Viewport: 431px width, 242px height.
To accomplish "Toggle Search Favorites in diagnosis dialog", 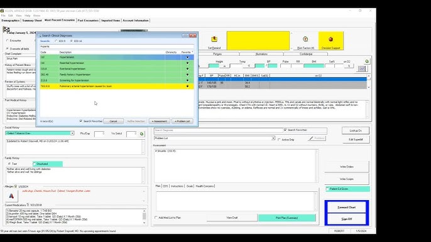I will (x=81, y=121).
